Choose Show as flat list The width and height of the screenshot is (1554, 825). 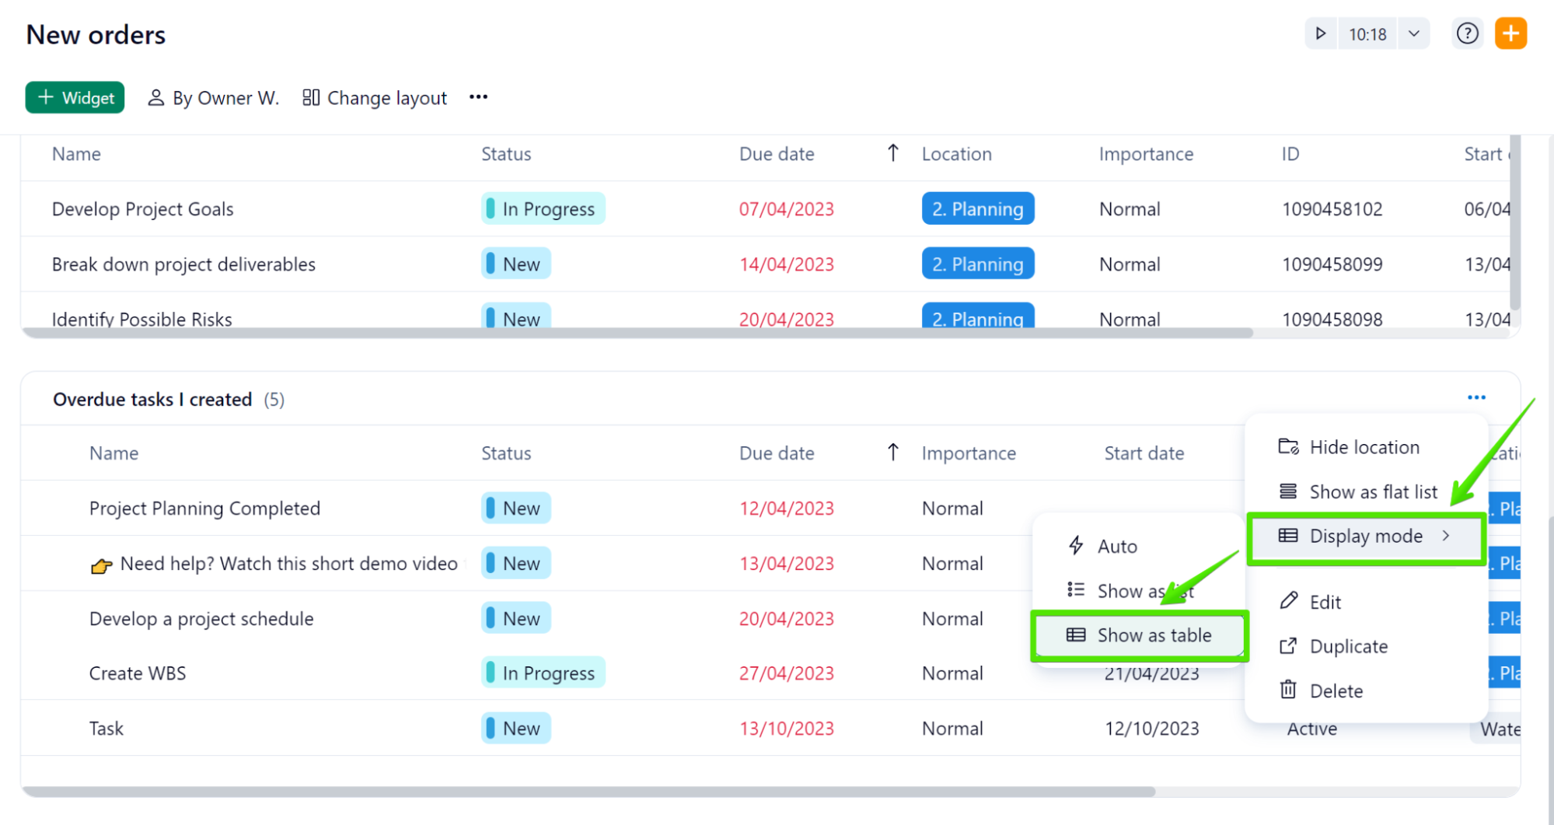[1366, 491]
